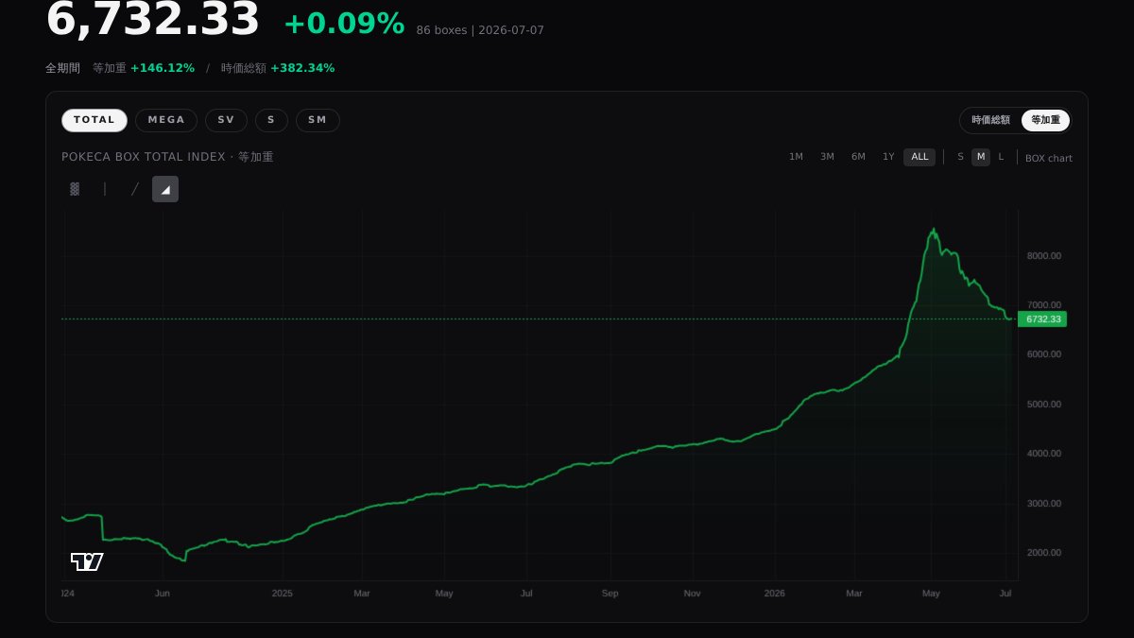This screenshot has height=638, width=1134.
Task: Select the line chart type icon
Action: [x=135, y=189]
